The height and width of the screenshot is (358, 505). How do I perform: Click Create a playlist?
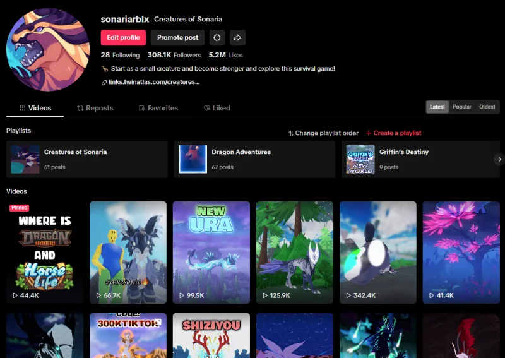click(x=393, y=133)
